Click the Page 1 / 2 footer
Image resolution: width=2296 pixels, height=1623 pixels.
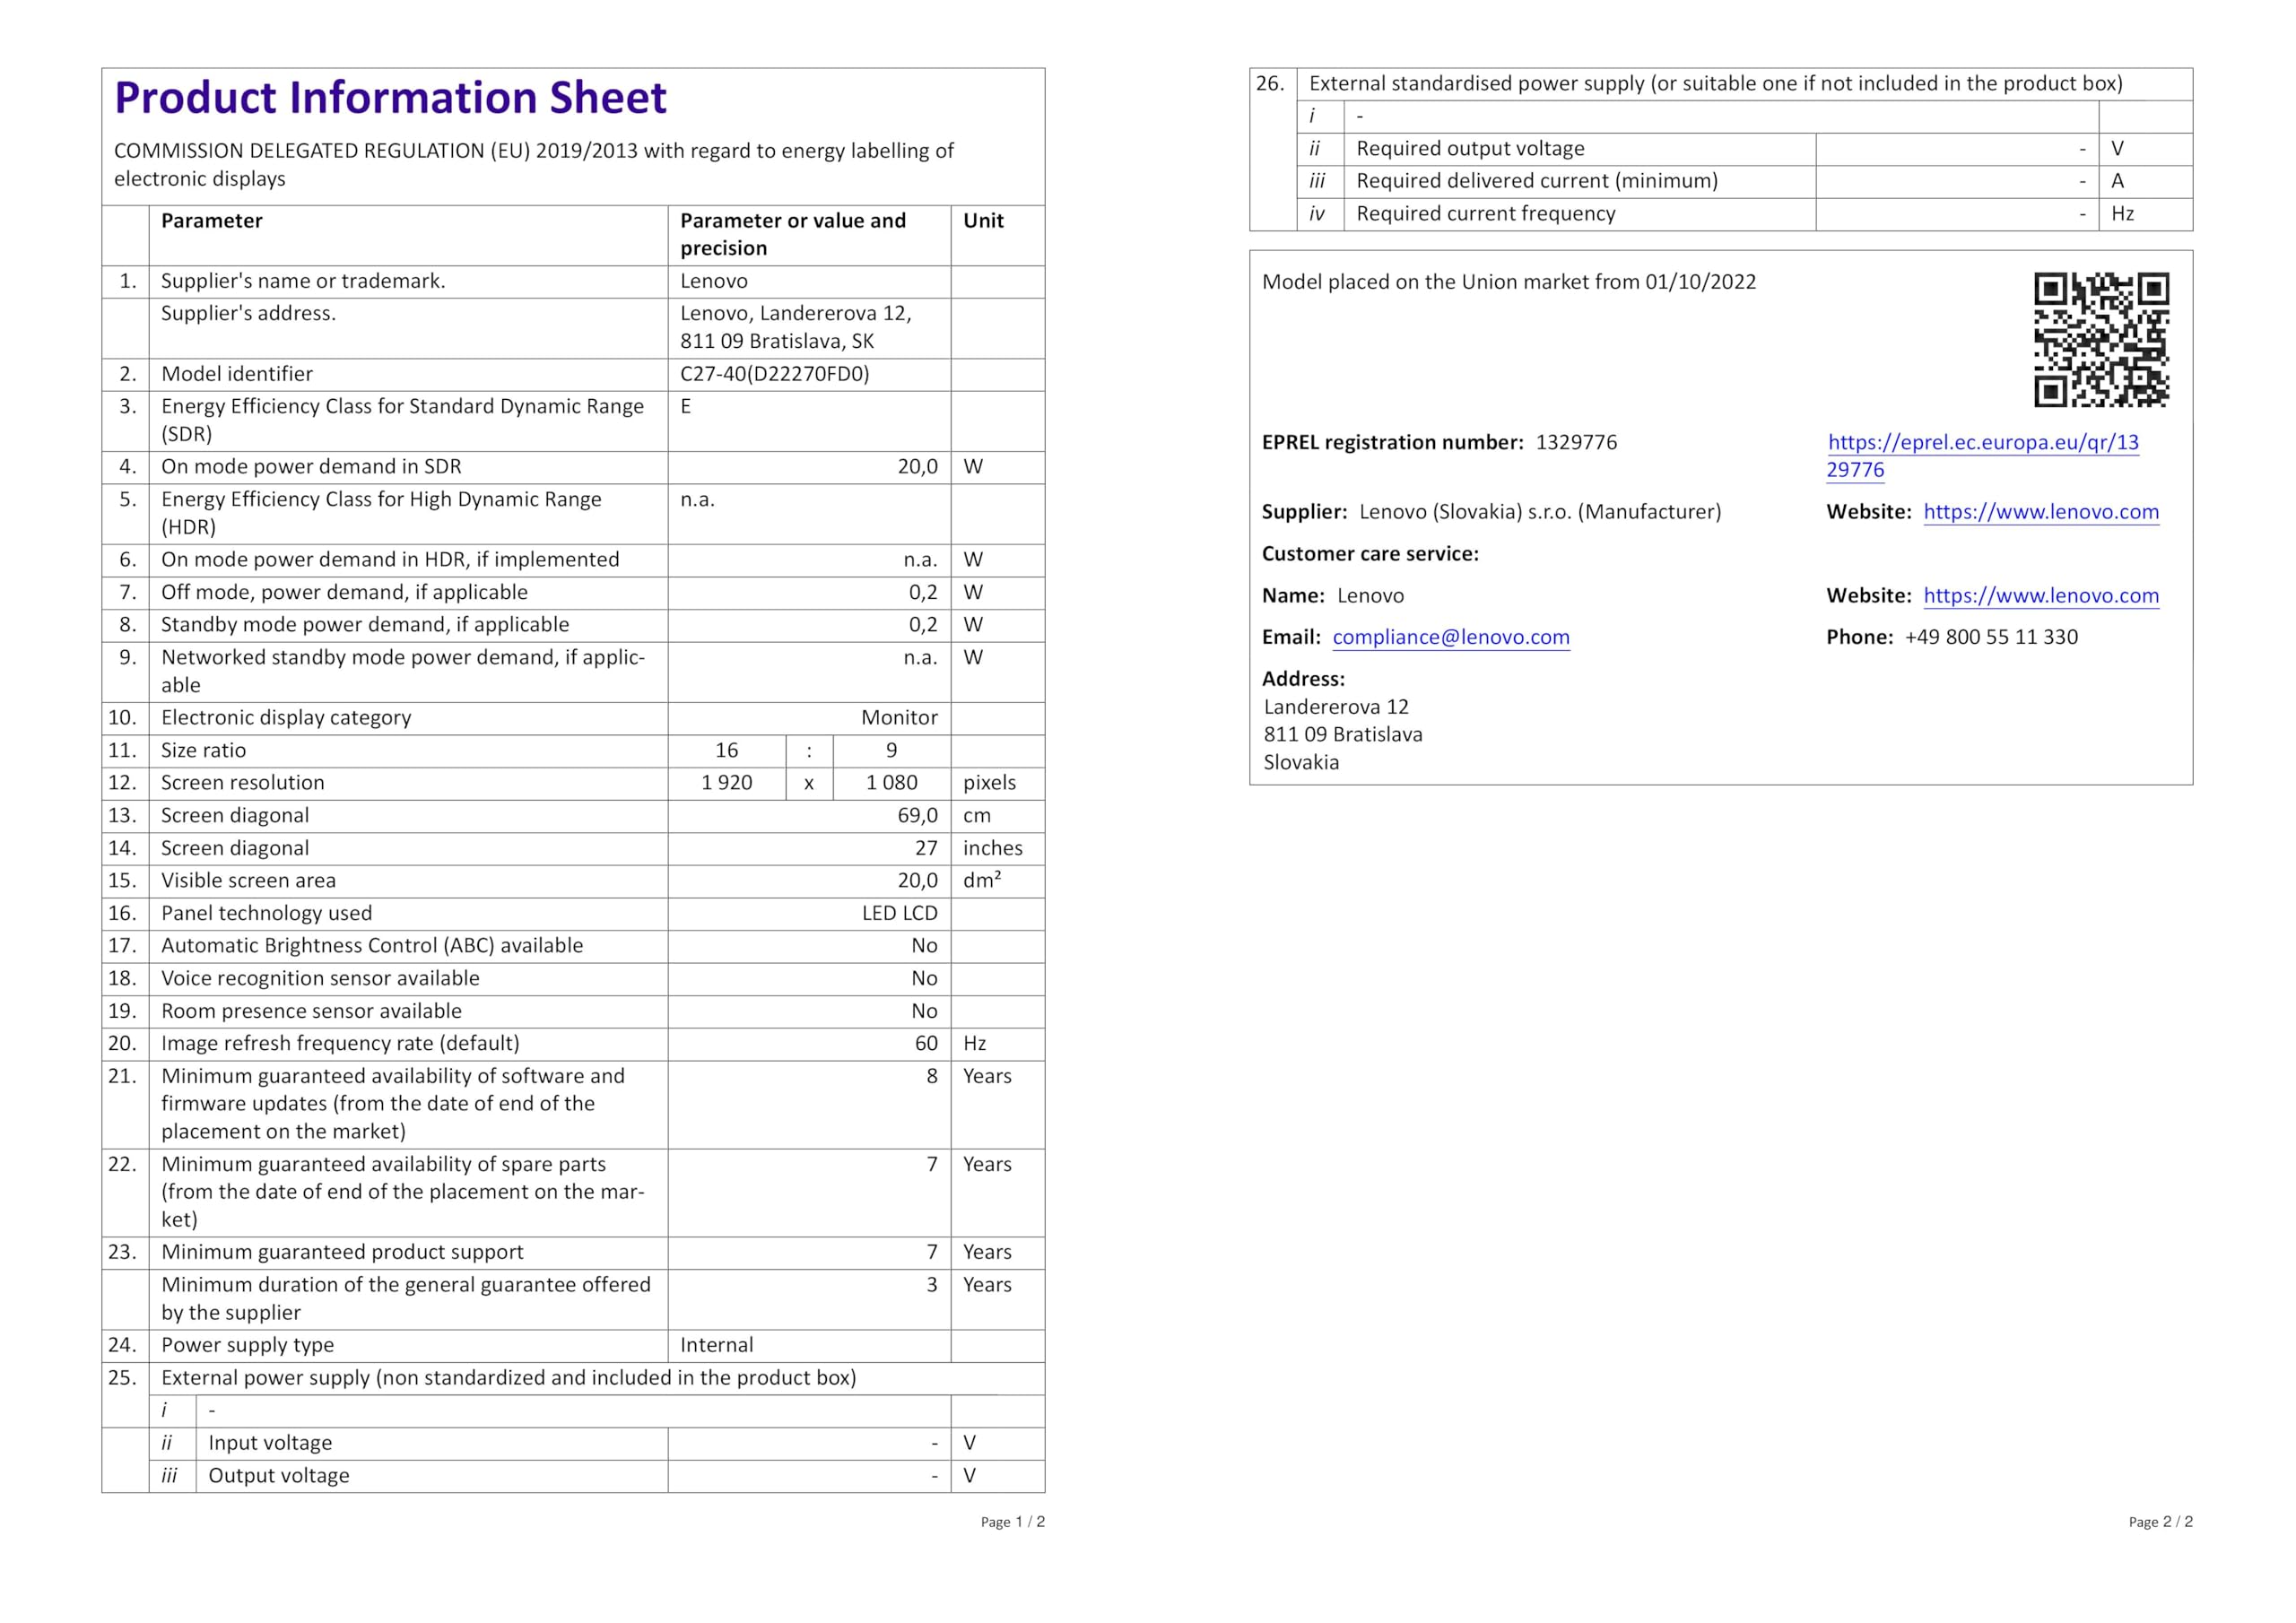(1012, 1522)
